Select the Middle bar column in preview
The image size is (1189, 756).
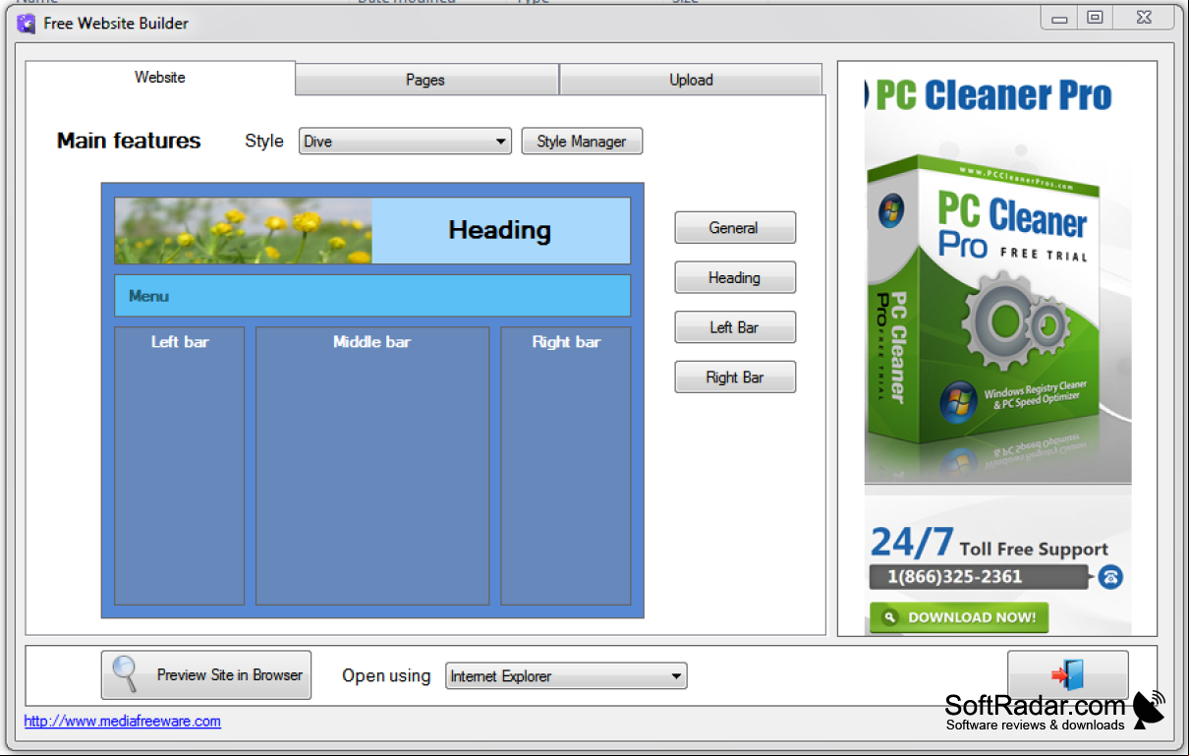pos(372,466)
